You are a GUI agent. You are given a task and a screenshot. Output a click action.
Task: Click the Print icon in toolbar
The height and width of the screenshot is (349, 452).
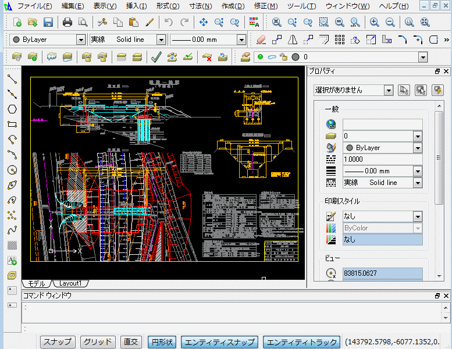pyautogui.click(x=67, y=23)
